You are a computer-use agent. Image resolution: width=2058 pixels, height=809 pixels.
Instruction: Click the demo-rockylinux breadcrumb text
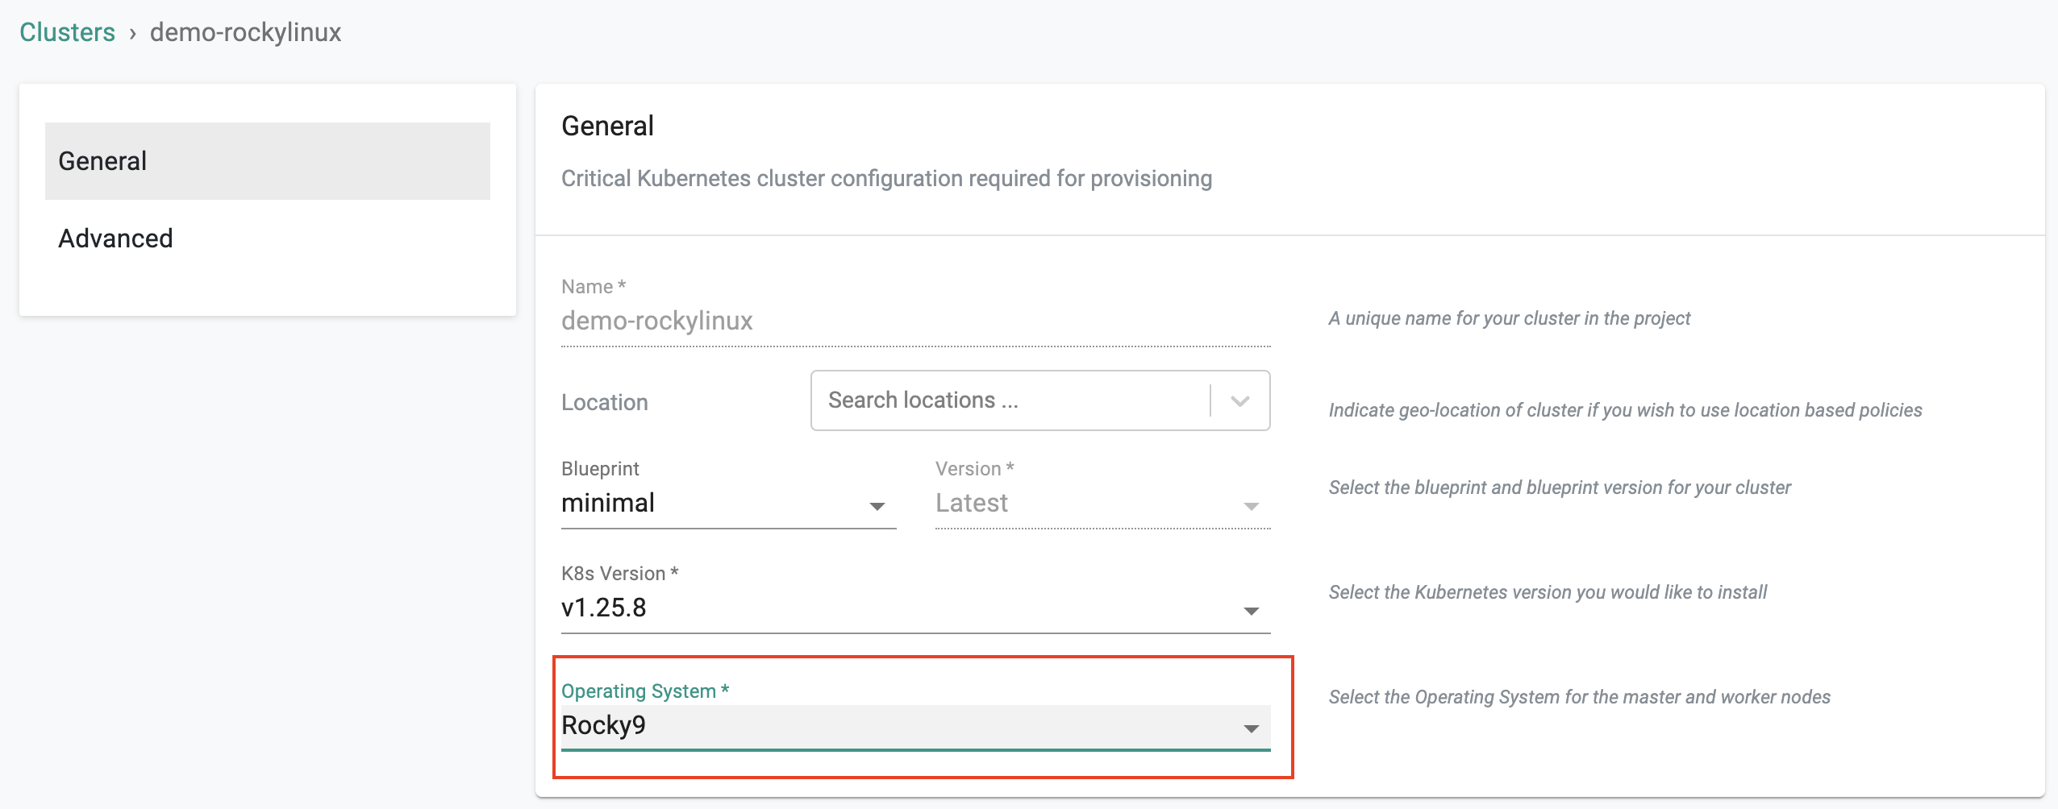(246, 32)
